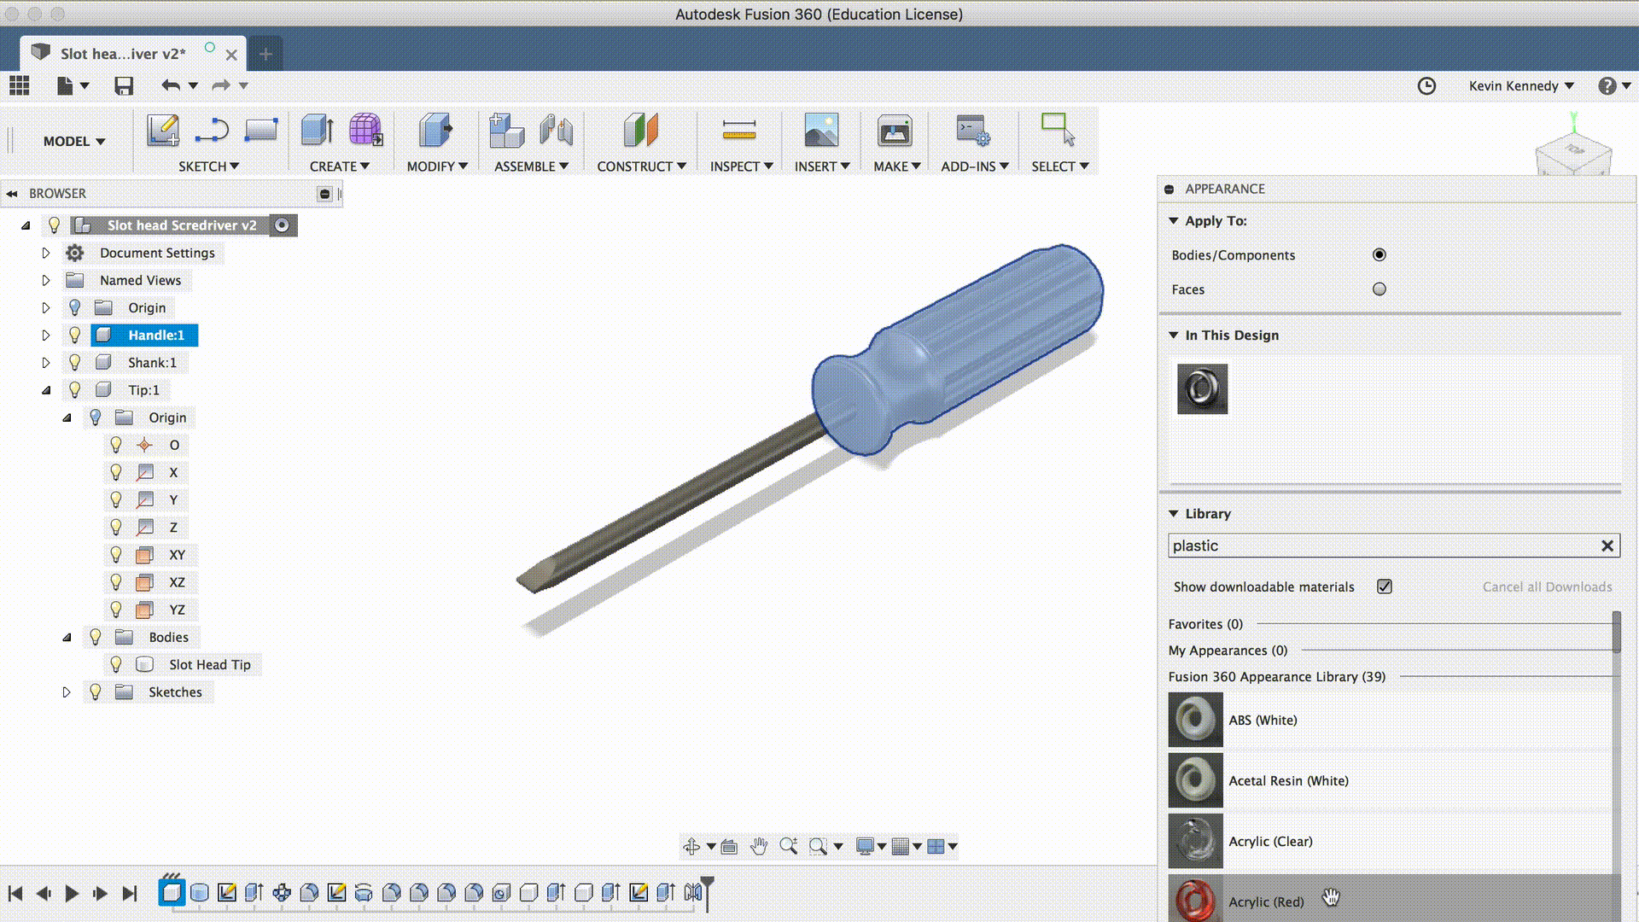Toggle visibility bulb of Handle:1
Viewport: 1639px width, 922px height.
75,335
